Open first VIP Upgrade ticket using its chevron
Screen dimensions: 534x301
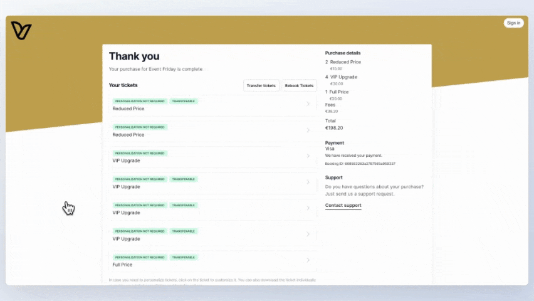coord(308,156)
